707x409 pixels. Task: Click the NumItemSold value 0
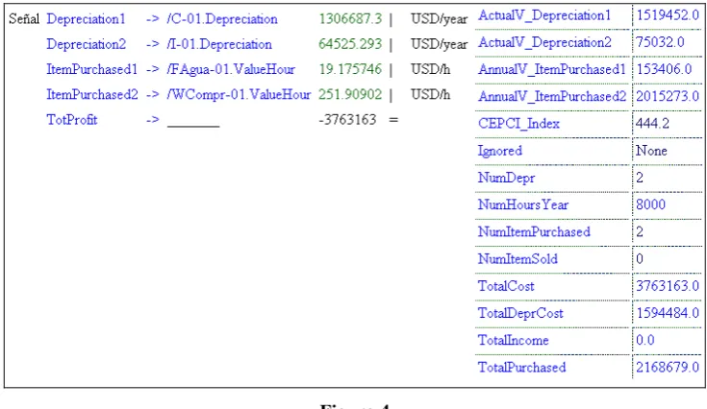pyautogui.click(x=640, y=259)
